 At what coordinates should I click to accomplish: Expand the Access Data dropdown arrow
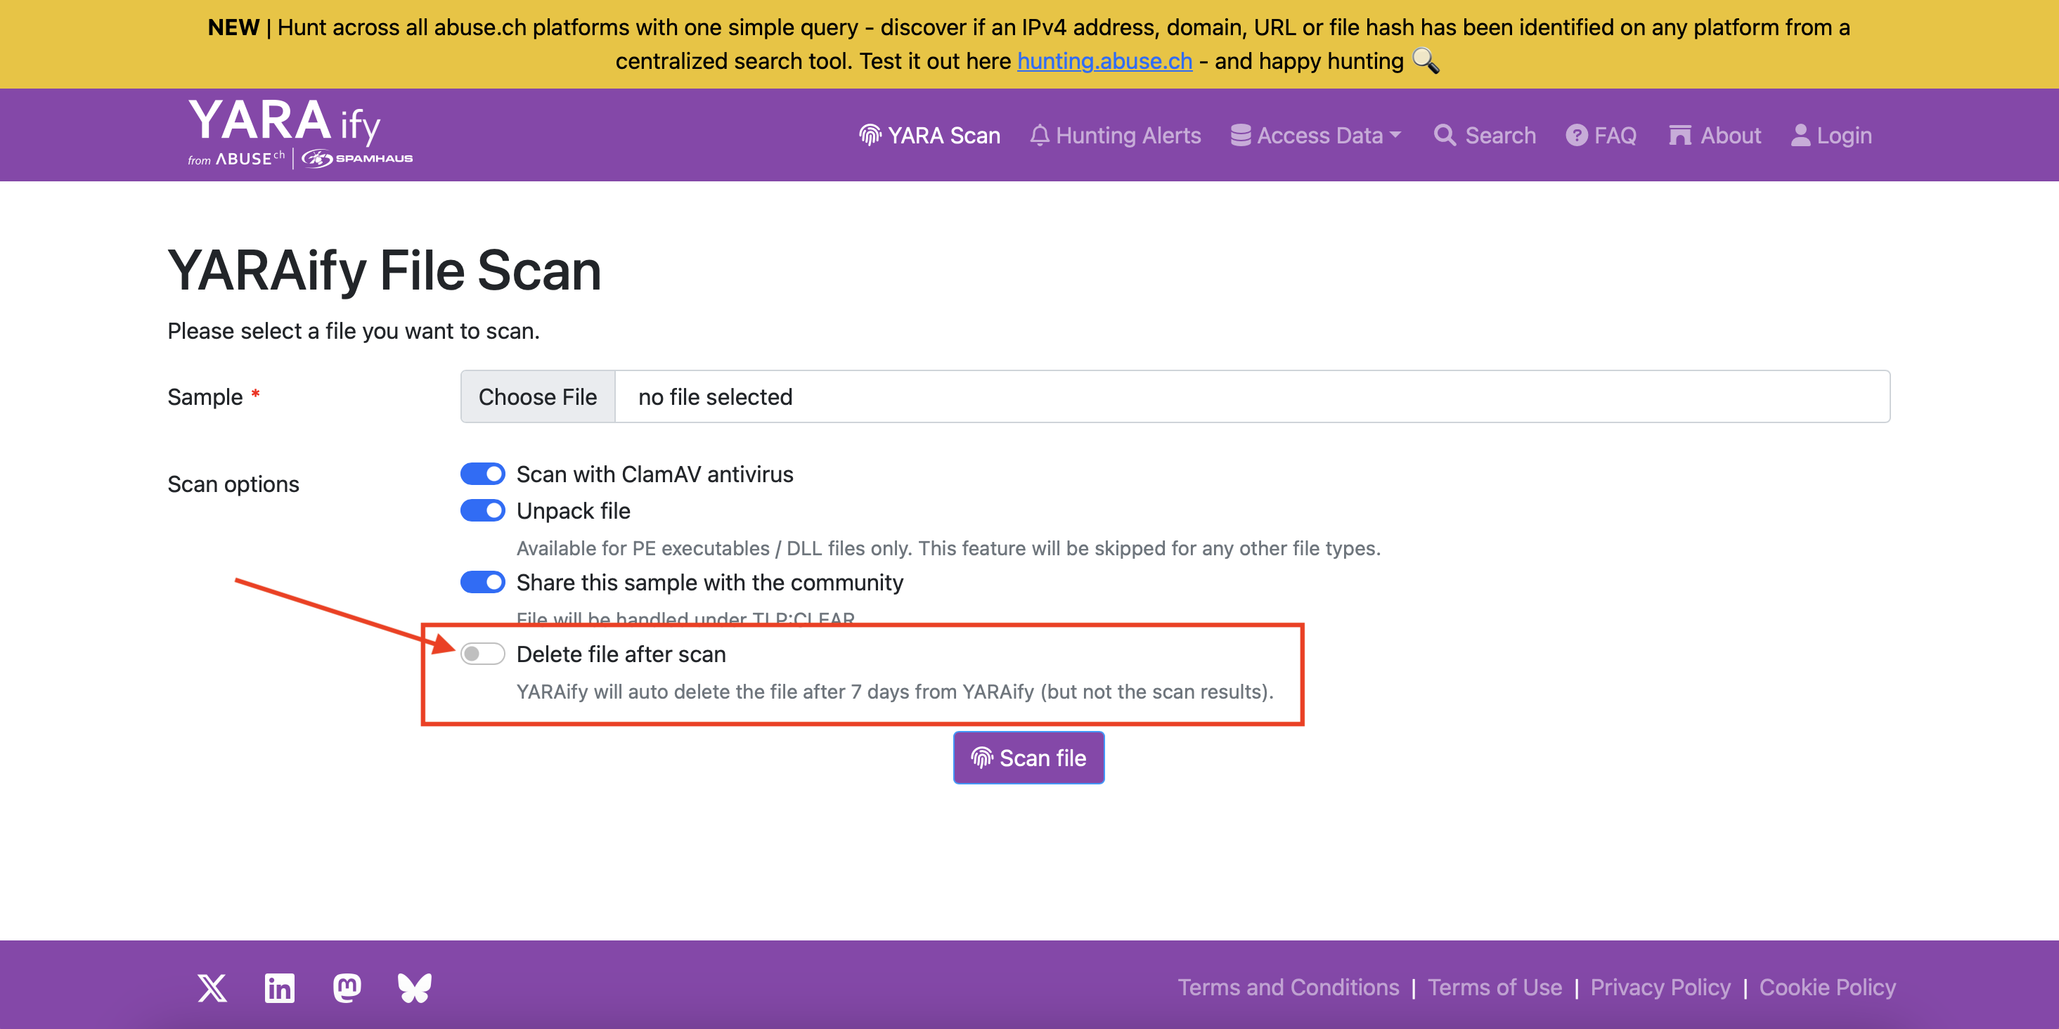click(x=1395, y=135)
